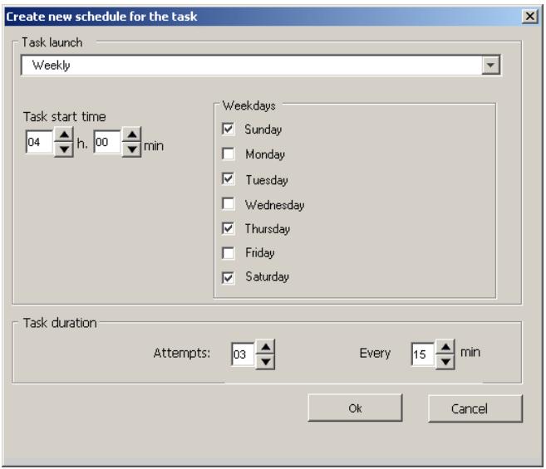The width and height of the screenshot is (546, 469).
Task: Decrease start minutes with down arrow
Action: coord(132,149)
